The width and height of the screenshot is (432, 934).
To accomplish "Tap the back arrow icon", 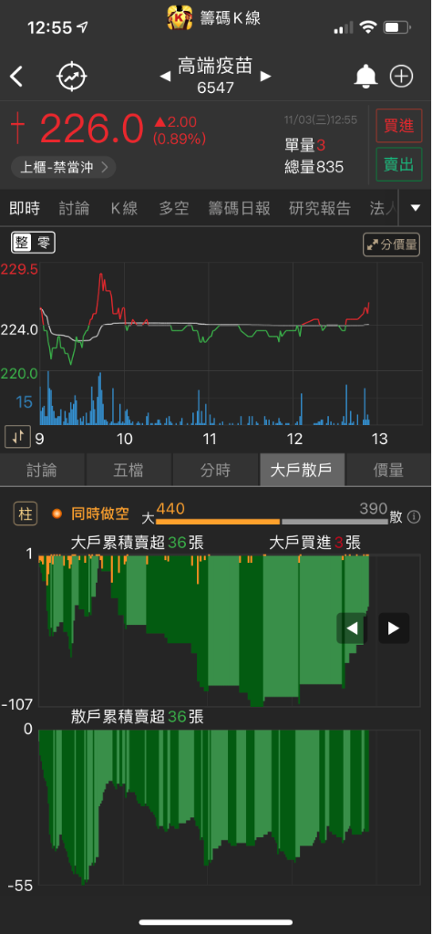I will tap(16, 77).
